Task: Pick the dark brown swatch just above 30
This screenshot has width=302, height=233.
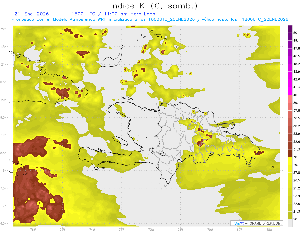Action: [x=290, y=153]
